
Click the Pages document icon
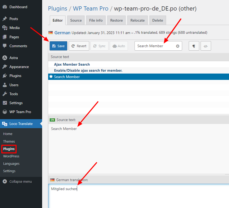pos(5,37)
